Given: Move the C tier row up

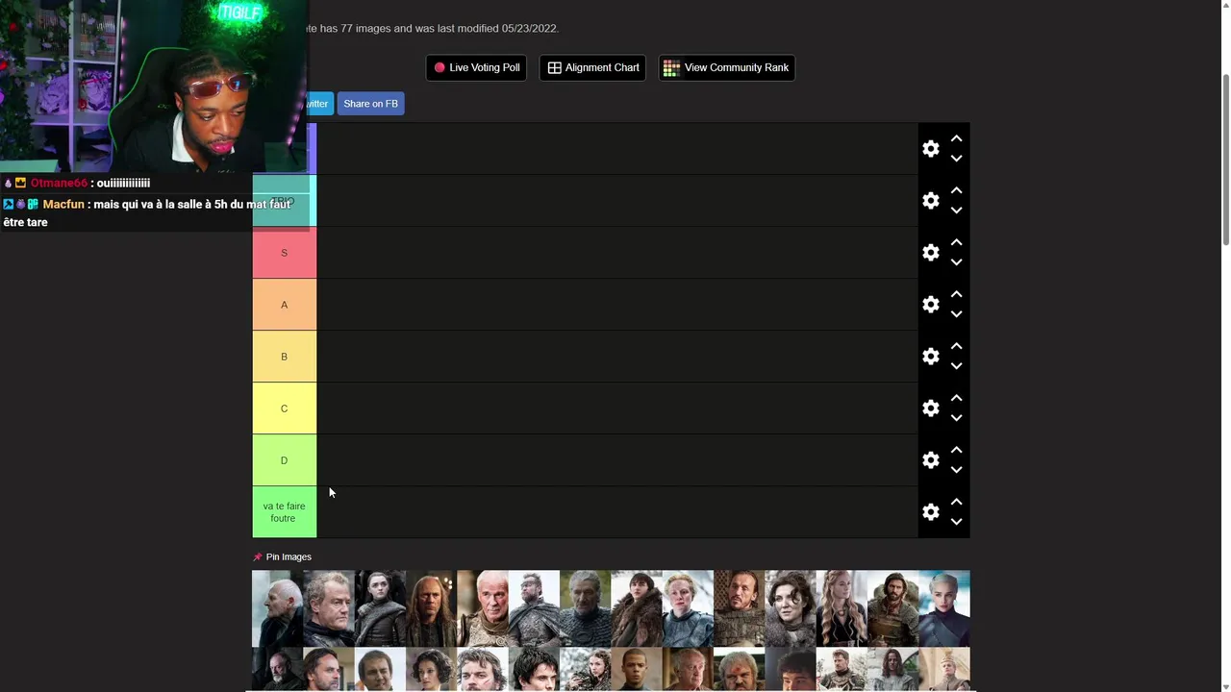Looking at the screenshot, I should coord(956,398).
